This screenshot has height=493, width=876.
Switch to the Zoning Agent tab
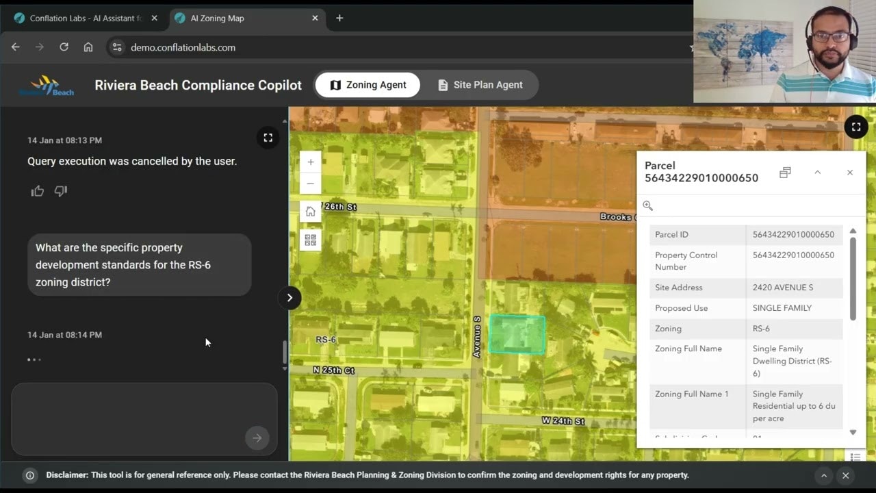coord(368,85)
